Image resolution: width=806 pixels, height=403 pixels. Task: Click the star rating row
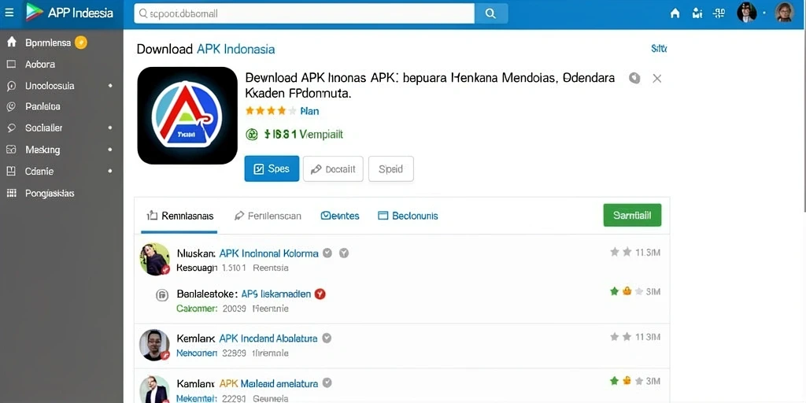(271, 110)
